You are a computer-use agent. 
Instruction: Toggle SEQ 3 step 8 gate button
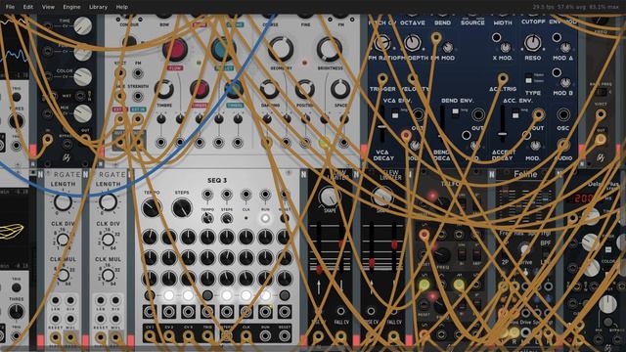tap(285, 295)
